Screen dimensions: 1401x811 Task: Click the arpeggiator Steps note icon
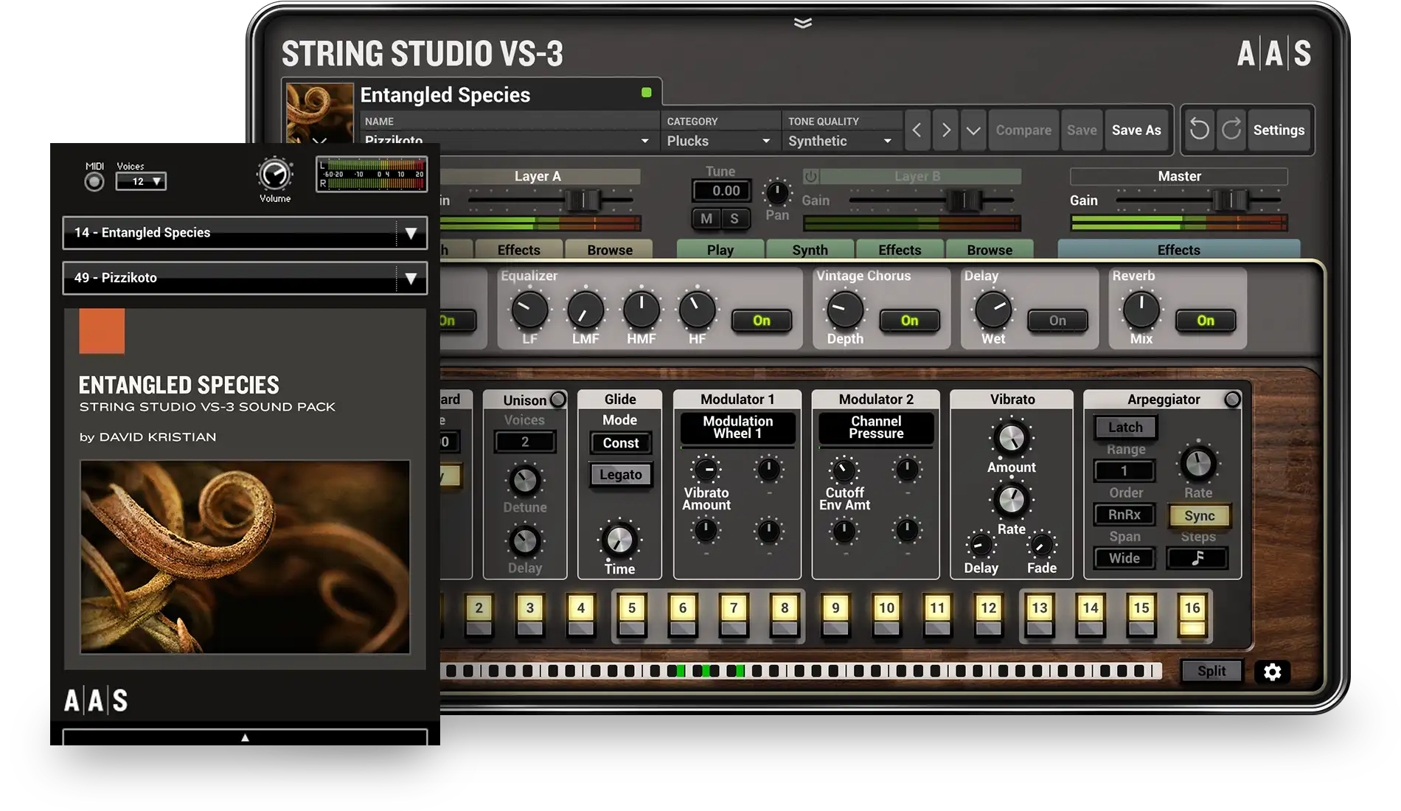click(x=1197, y=558)
